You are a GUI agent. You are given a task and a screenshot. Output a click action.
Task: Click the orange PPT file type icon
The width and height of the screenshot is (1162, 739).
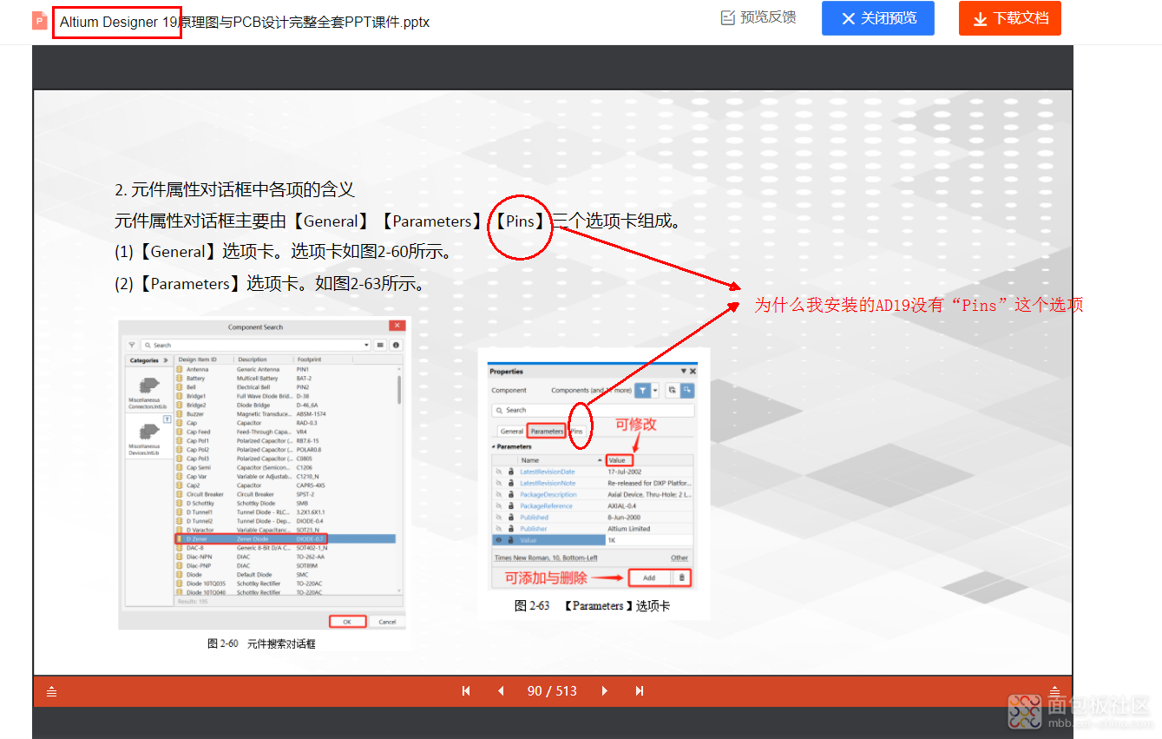click(40, 21)
